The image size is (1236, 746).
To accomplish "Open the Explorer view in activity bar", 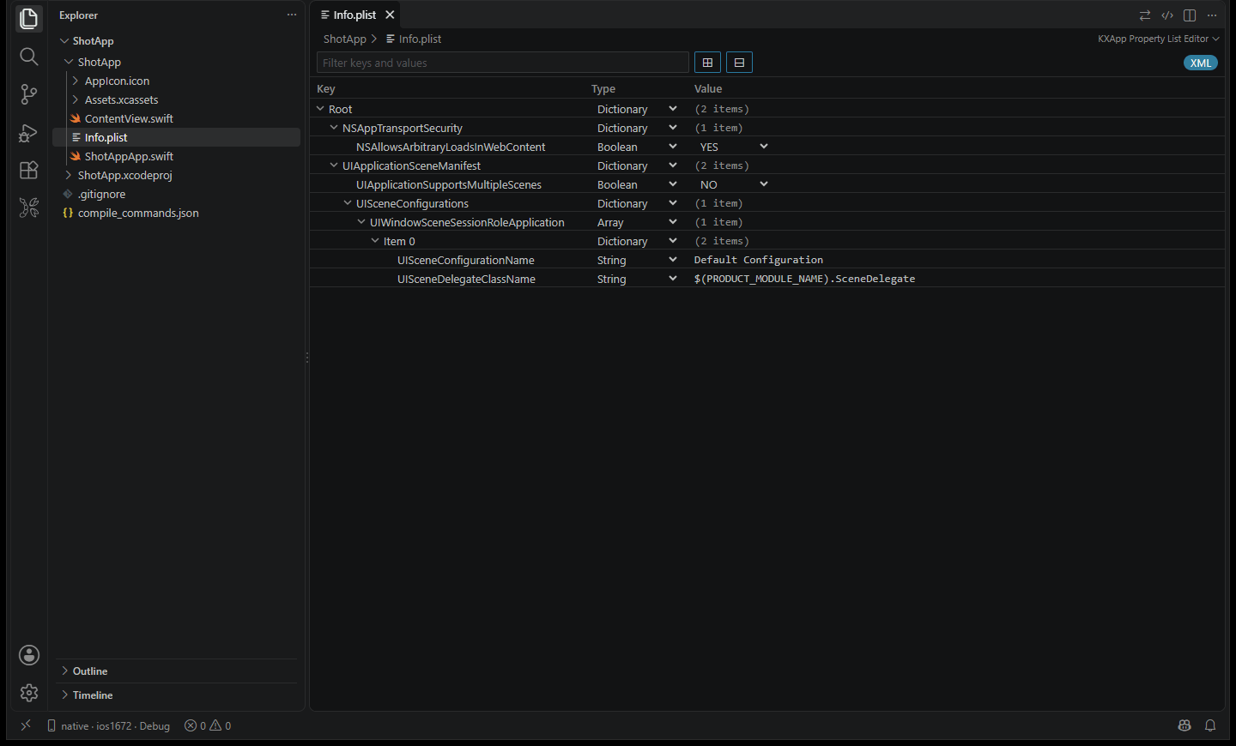I will pyautogui.click(x=28, y=19).
